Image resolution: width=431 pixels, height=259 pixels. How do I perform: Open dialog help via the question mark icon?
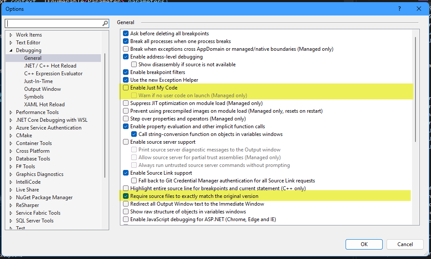399,8
